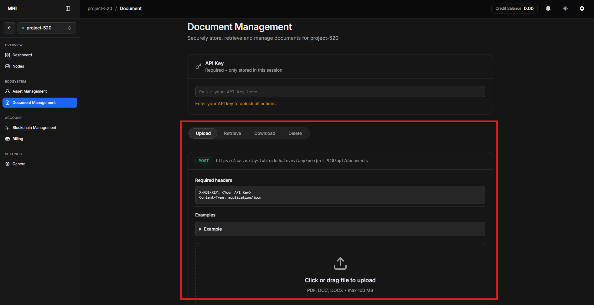Open the project-520 project selector dropdown
The image size is (594, 305).
47,28
